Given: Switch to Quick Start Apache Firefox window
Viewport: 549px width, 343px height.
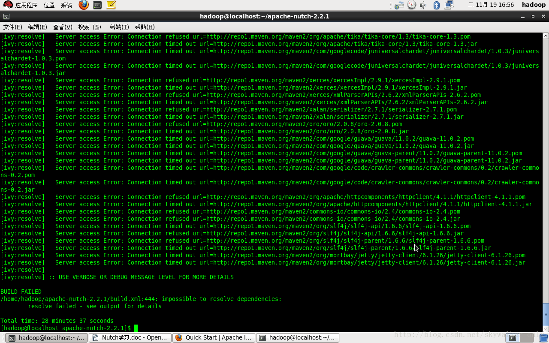Looking at the screenshot, I should (214, 338).
